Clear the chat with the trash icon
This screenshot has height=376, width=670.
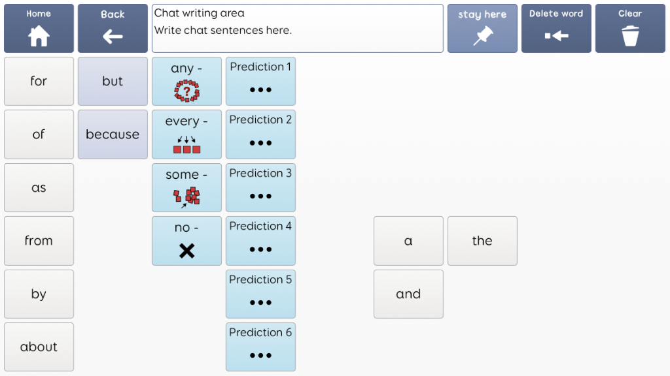point(630,29)
